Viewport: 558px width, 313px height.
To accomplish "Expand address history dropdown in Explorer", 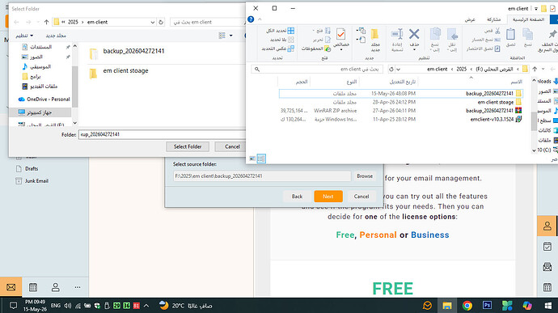I will click(398, 69).
